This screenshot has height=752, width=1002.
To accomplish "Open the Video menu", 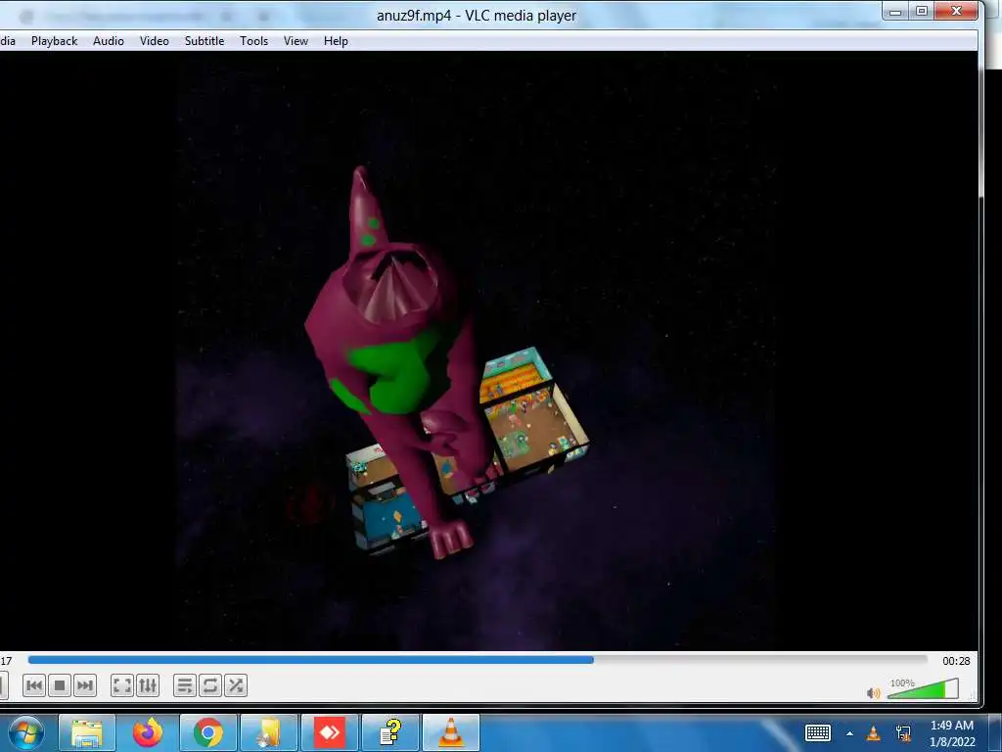I will point(154,41).
